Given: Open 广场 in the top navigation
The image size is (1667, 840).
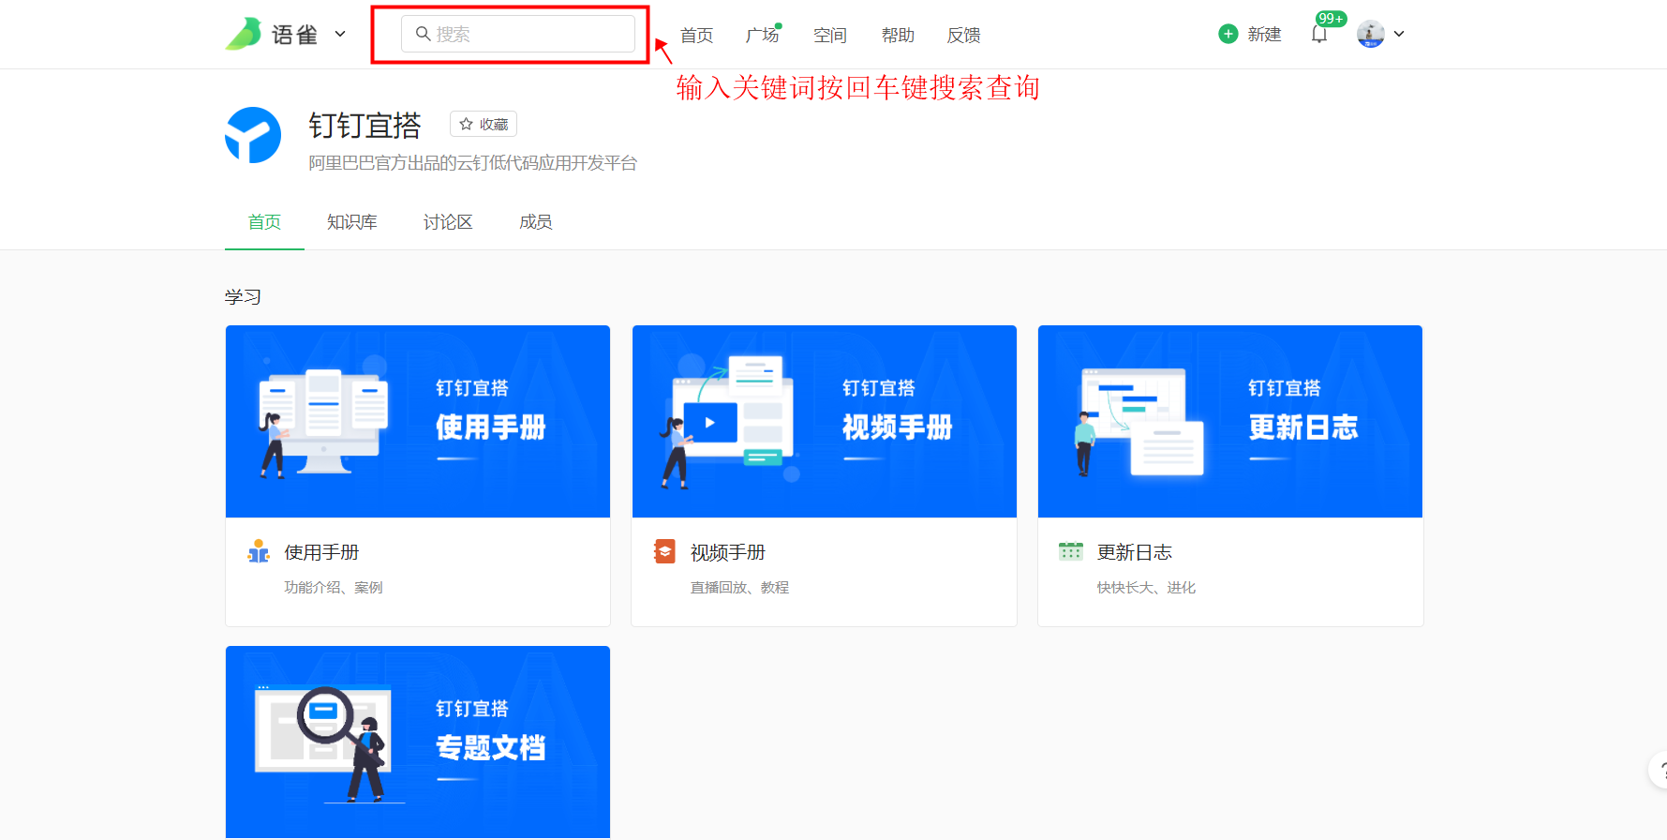Looking at the screenshot, I should click(x=763, y=35).
